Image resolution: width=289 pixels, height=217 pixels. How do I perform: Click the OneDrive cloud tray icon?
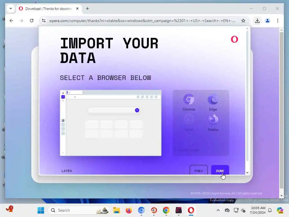point(227,210)
